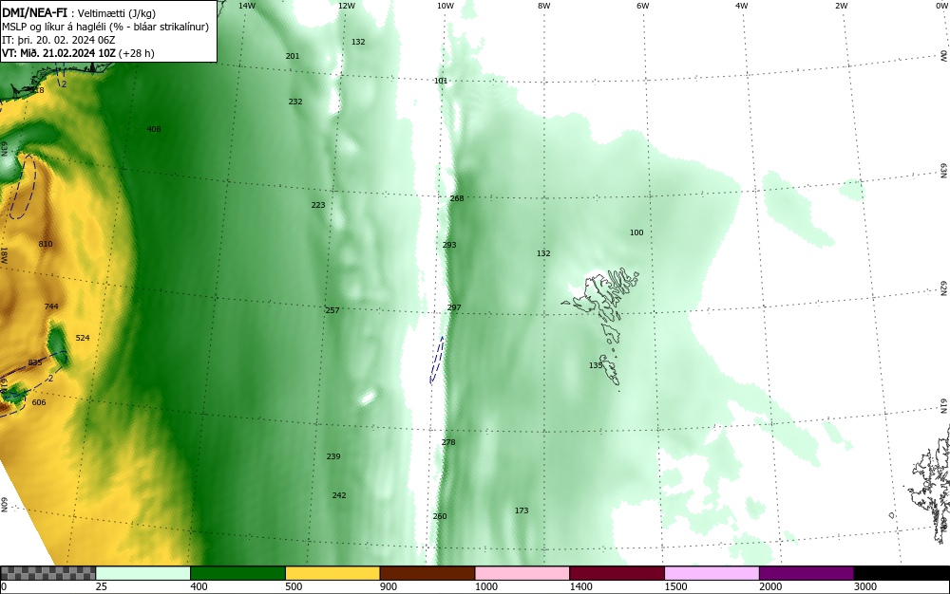Select the 201 map value
This screenshot has height=594, width=950.
[x=293, y=56]
